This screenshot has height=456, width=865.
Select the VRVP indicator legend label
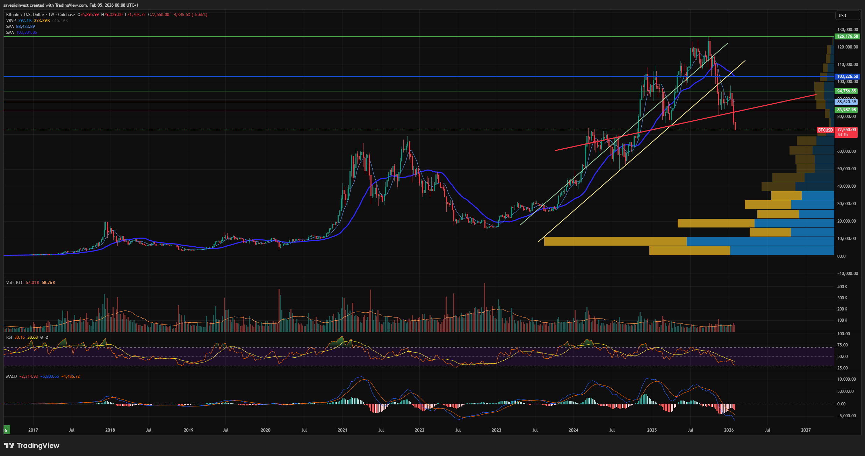coord(11,21)
